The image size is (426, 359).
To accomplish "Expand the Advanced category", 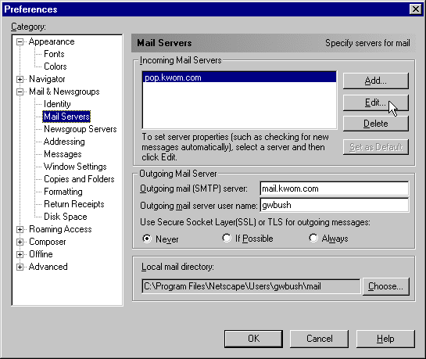I will (x=20, y=267).
